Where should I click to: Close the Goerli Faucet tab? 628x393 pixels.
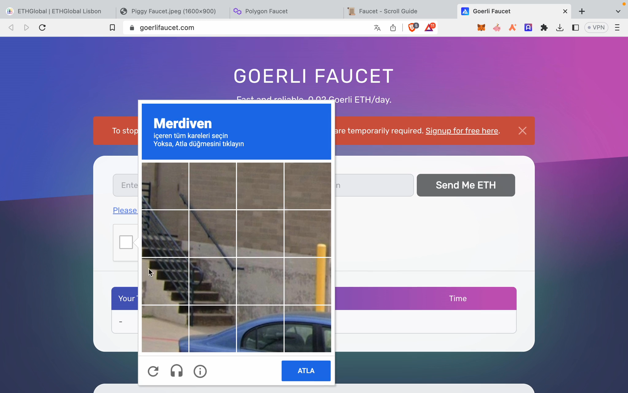click(x=565, y=11)
